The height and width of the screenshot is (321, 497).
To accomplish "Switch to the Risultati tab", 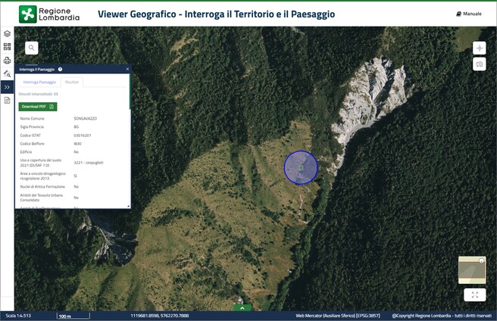I will click(72, 82).
